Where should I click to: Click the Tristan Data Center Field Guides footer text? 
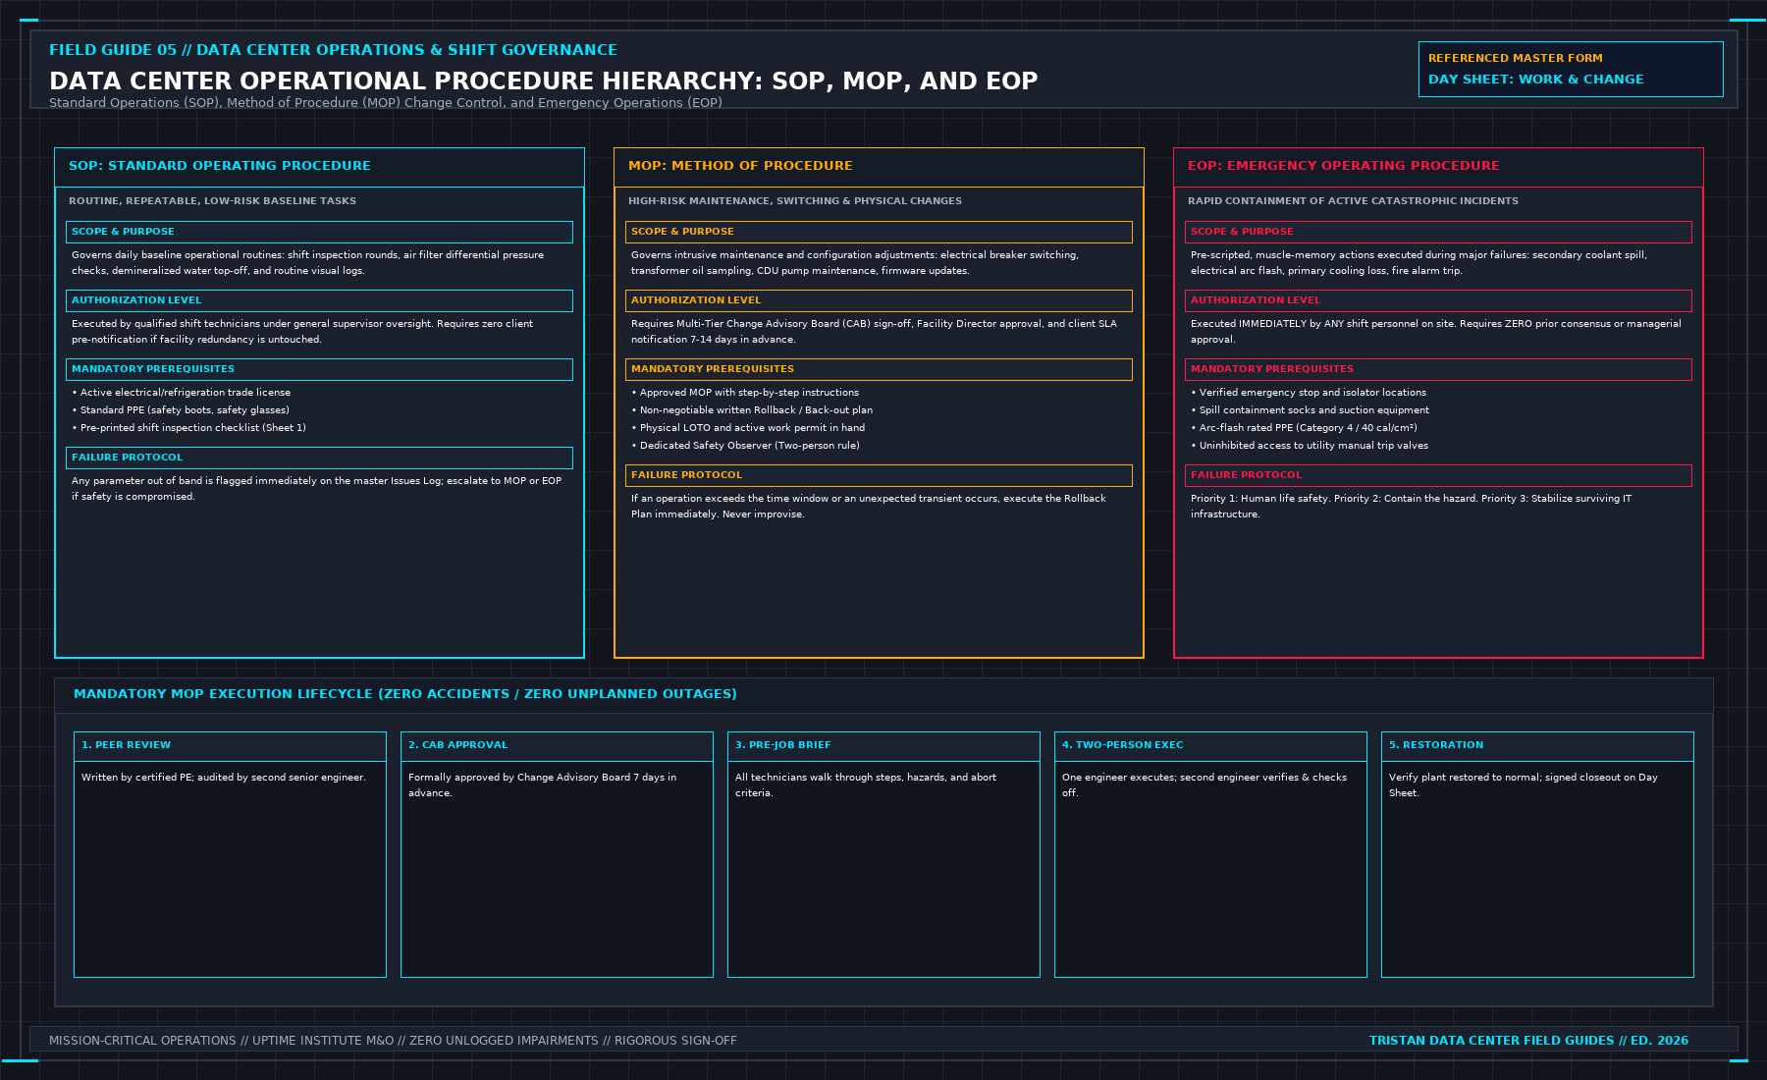coord(1528,1041)
